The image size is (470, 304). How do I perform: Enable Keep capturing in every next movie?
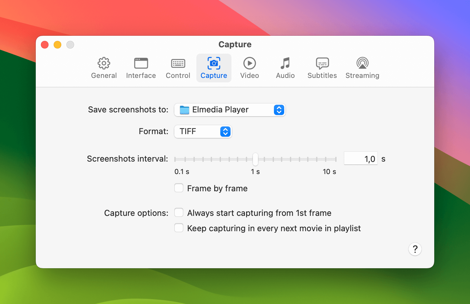tap(179, 228)
